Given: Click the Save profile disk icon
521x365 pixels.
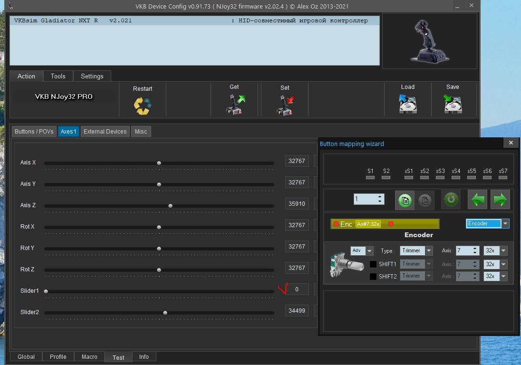Looking at the screenshot, I should tap(453, 104).
